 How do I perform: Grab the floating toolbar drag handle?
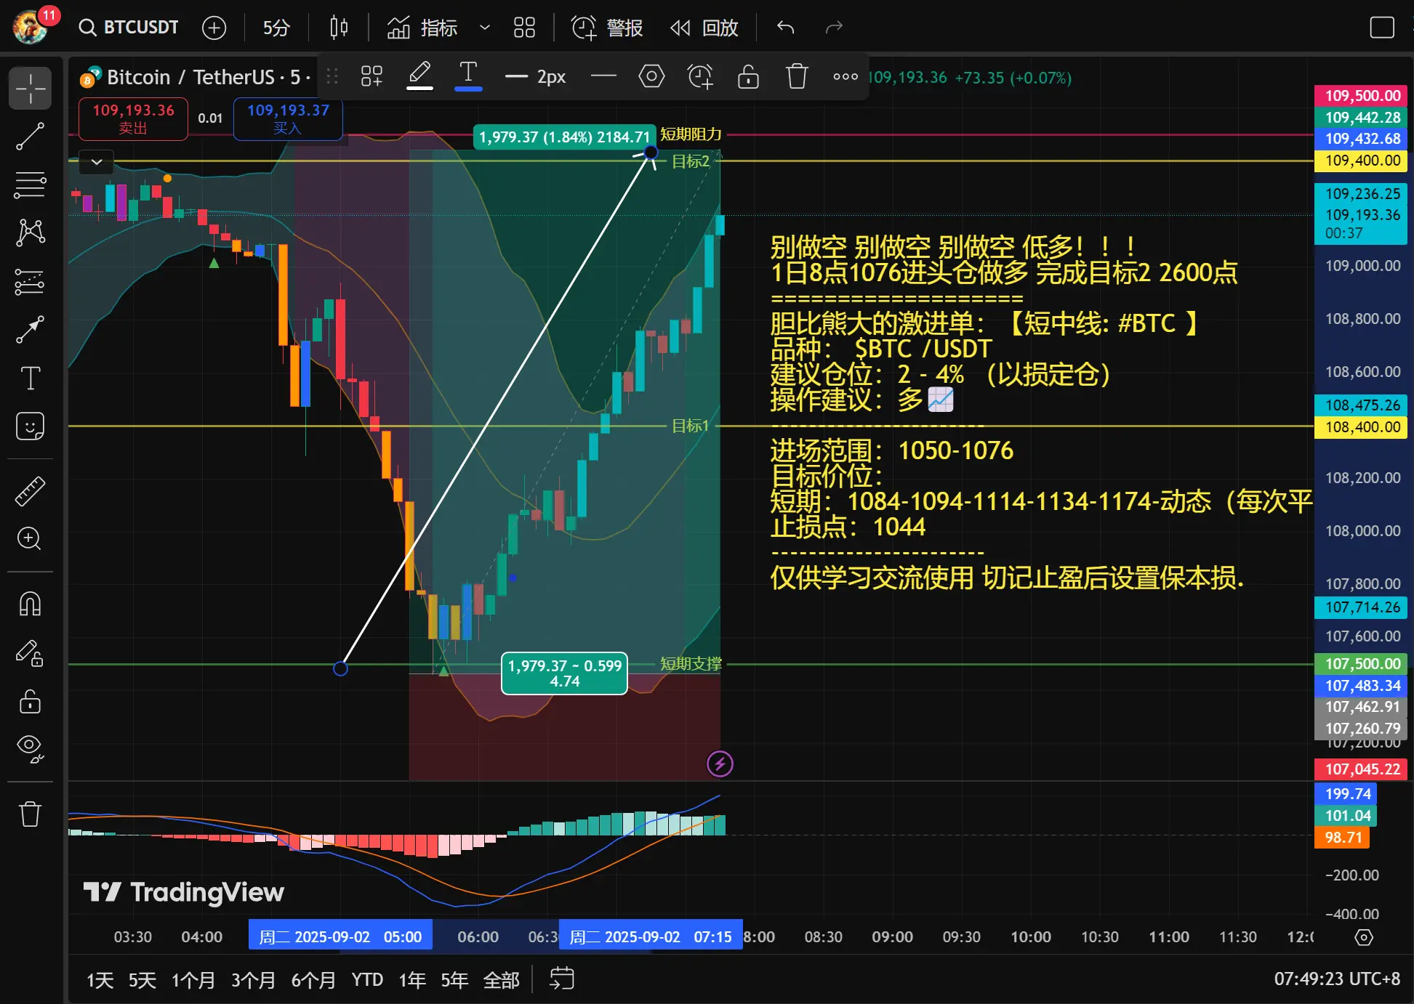click(x=332, y=76)
